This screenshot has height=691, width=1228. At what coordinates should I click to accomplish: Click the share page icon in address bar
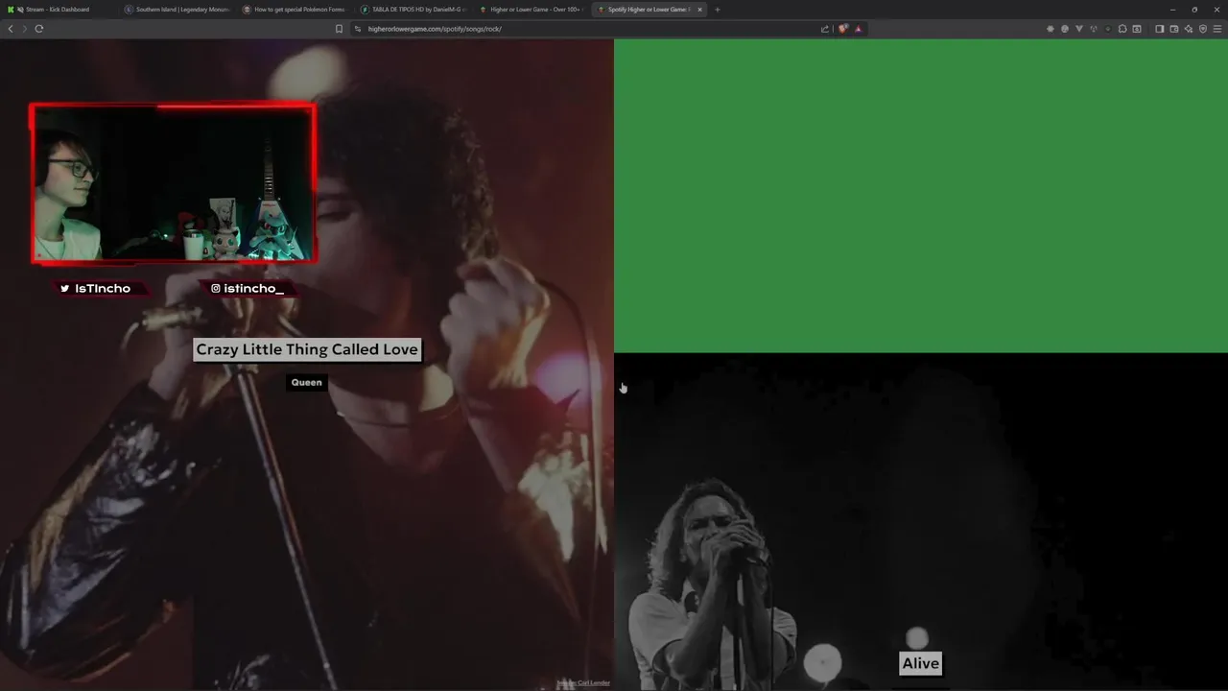825,29
